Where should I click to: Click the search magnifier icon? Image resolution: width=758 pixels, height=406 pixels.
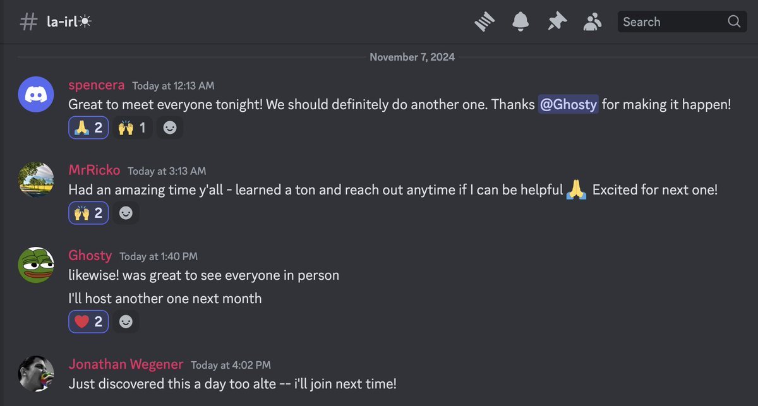click(x=733, y=22)
